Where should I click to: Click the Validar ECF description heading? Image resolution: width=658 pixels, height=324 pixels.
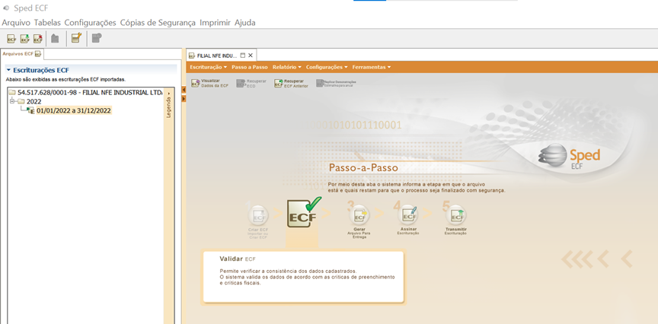(x=238, y=259)
